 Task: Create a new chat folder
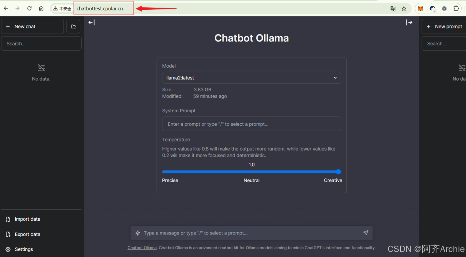(x=73, y=27)
